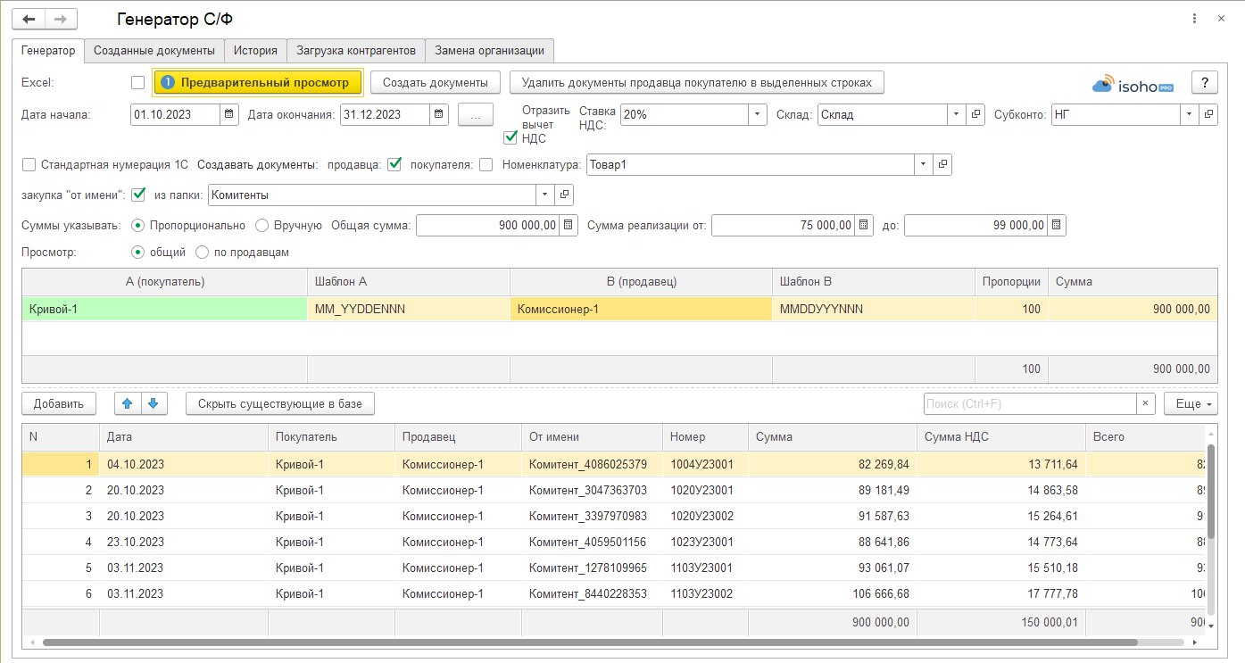Open calculator for the до amount field
The image size is (1245, 663).
coord(1057,226)
